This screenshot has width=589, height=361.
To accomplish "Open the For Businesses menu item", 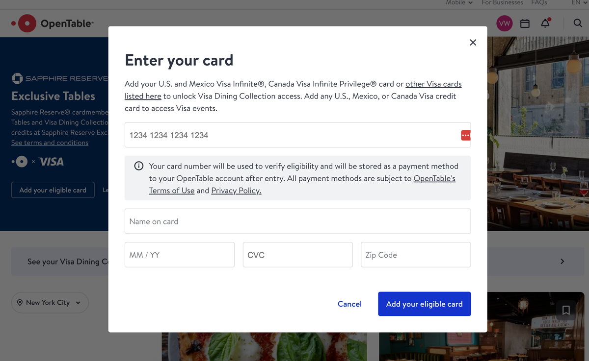I will coord(502,3).
